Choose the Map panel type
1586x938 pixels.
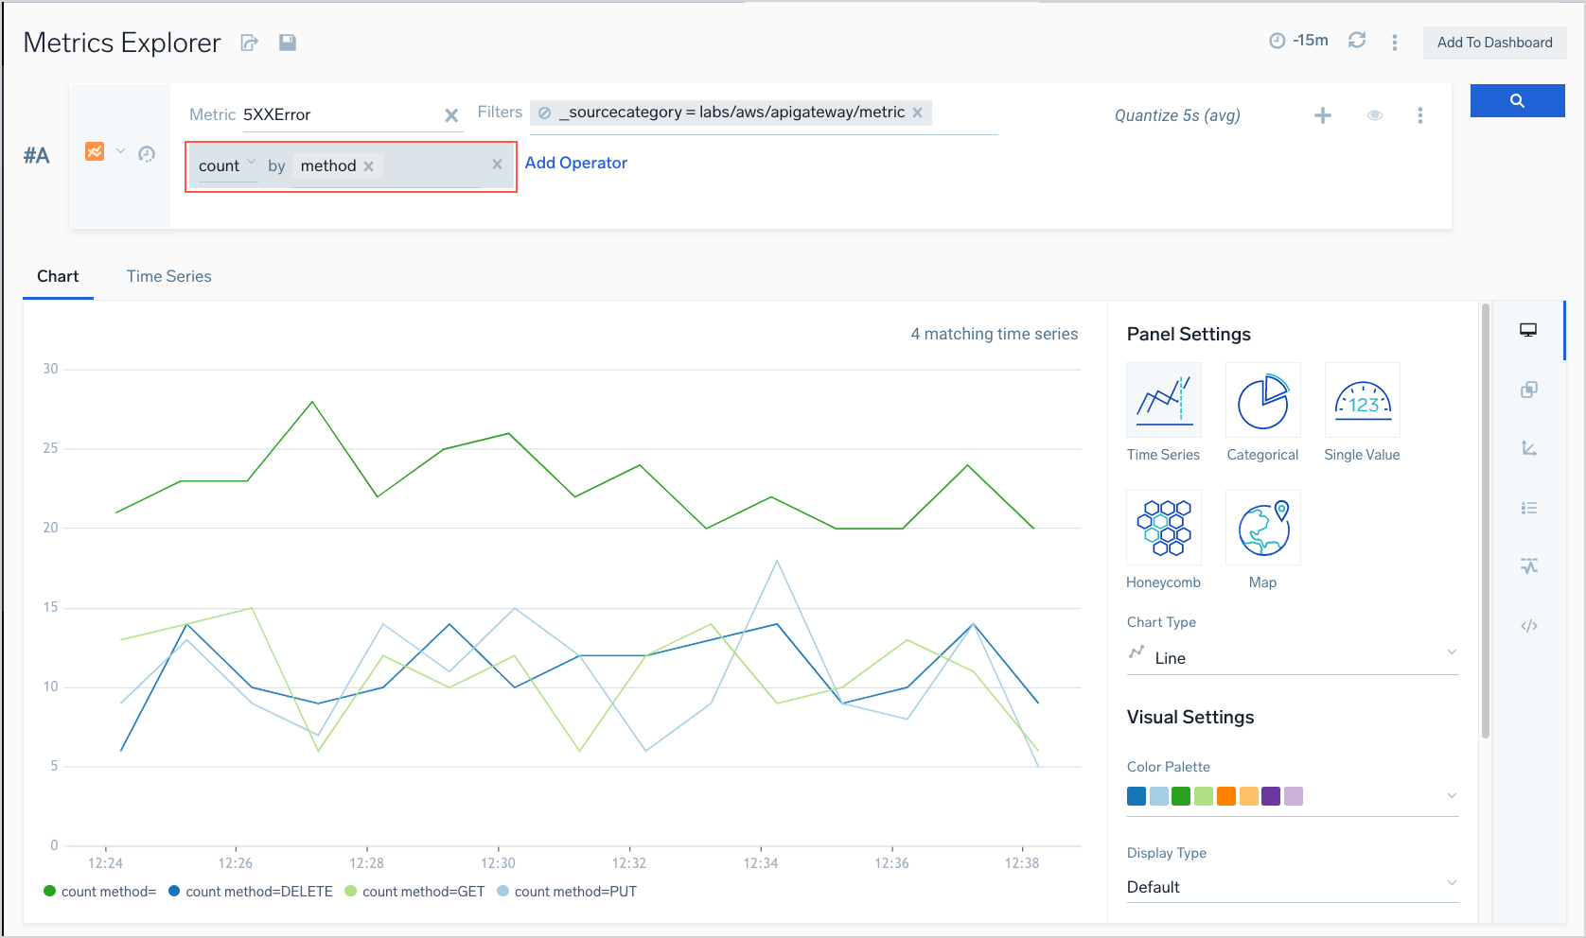1262,528
